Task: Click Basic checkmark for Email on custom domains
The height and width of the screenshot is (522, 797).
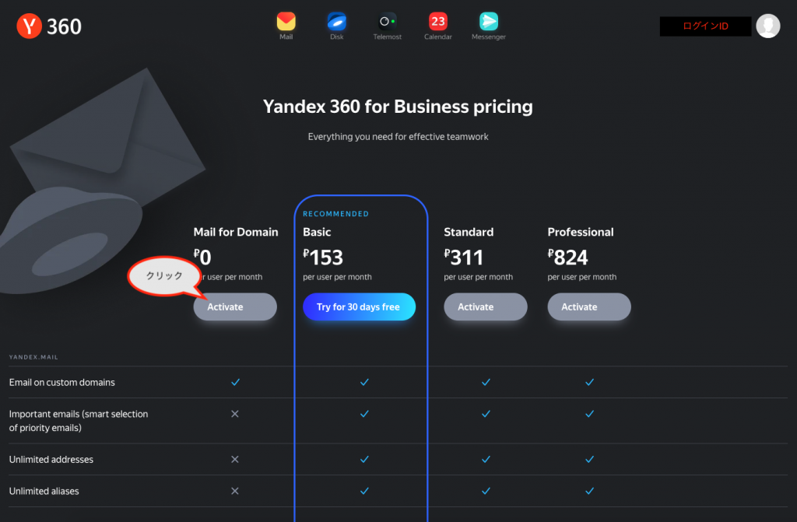Action: click(x=364, y=382)
